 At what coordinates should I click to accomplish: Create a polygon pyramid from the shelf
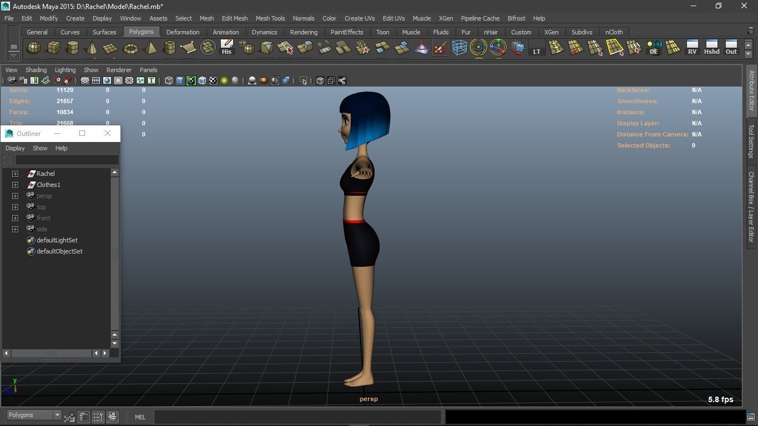(150, 48)
